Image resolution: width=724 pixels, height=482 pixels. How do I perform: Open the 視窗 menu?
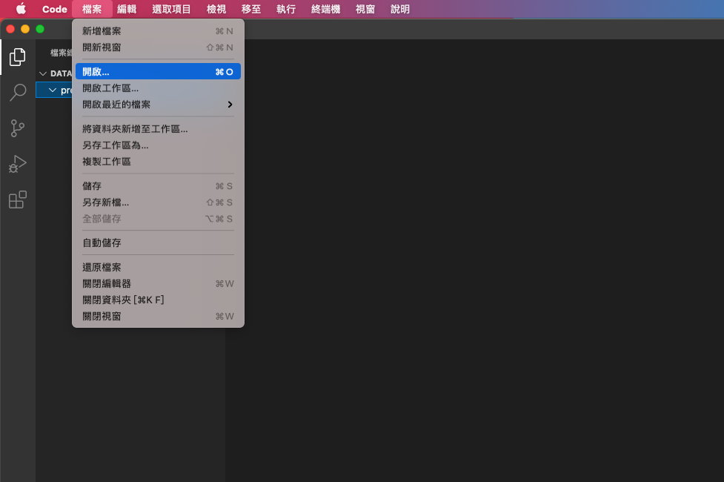[x=365, y=9]
